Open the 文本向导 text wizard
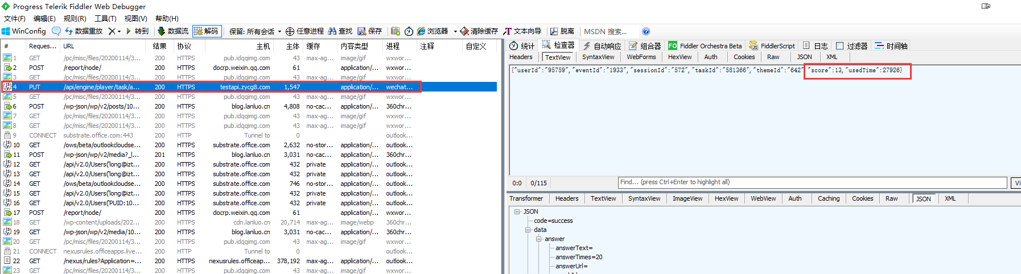The width and height of the screenshot is (1021, 274). tap(522, 31)
